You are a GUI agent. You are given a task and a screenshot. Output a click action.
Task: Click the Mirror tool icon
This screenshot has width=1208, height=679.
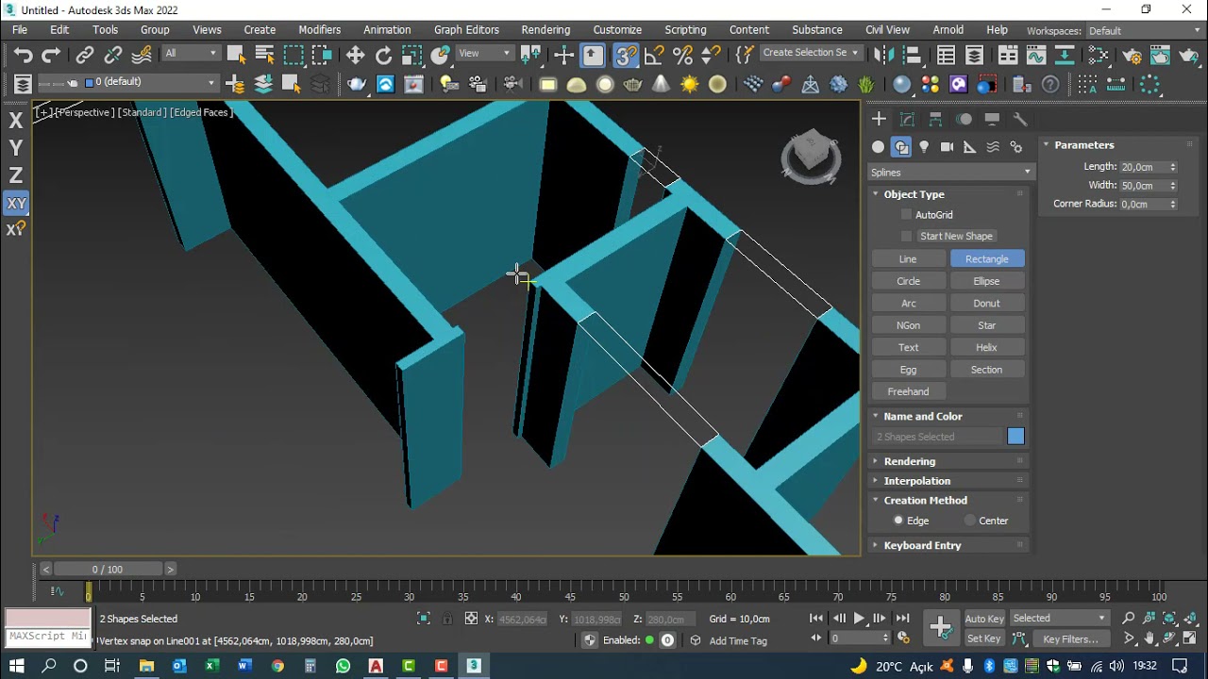883,56
